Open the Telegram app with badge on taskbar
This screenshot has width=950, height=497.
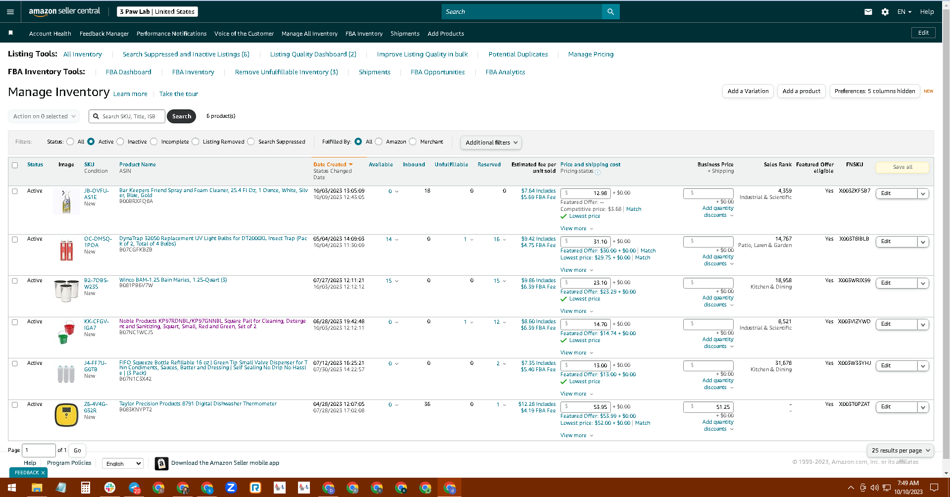[x=134, y=488]
